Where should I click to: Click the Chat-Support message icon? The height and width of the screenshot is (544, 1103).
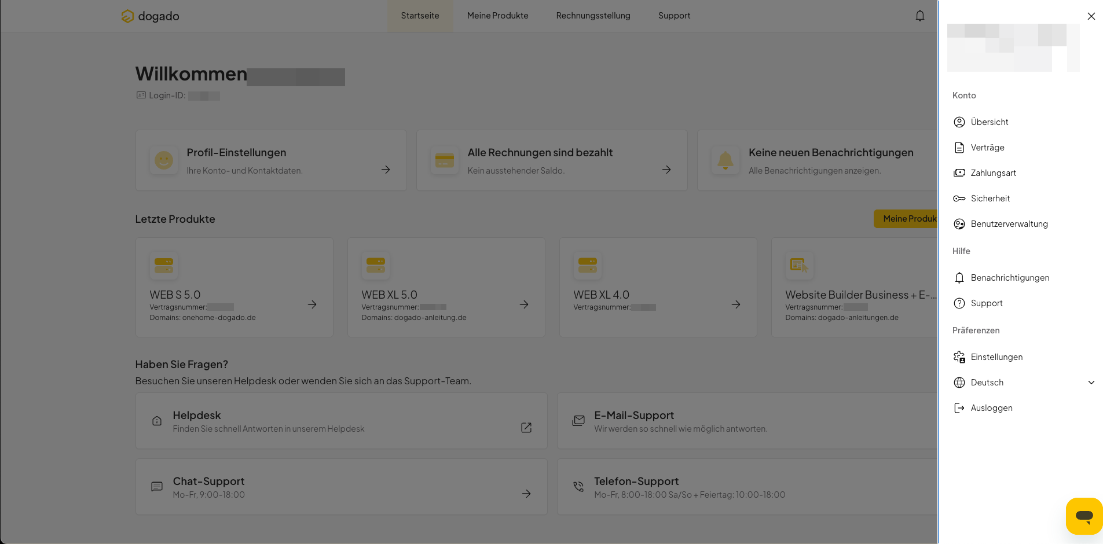tap(157, 487)
